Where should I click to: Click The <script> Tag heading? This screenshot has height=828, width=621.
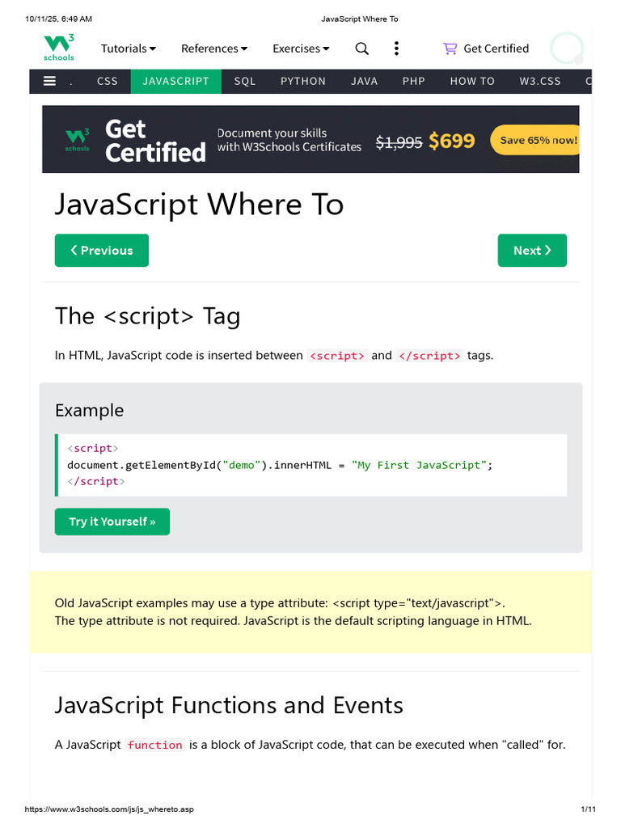pyautogui.click(x=148, y=316)
